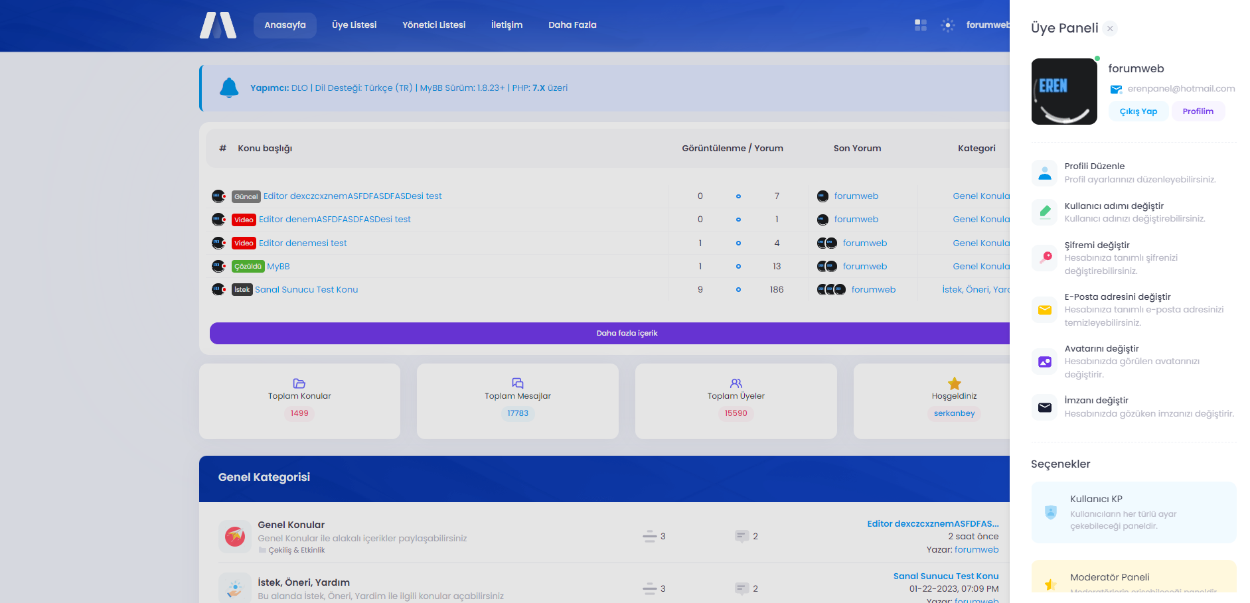Load more with Daha fazla içerik
1250x603 pixels.
[x=626, y=333]
